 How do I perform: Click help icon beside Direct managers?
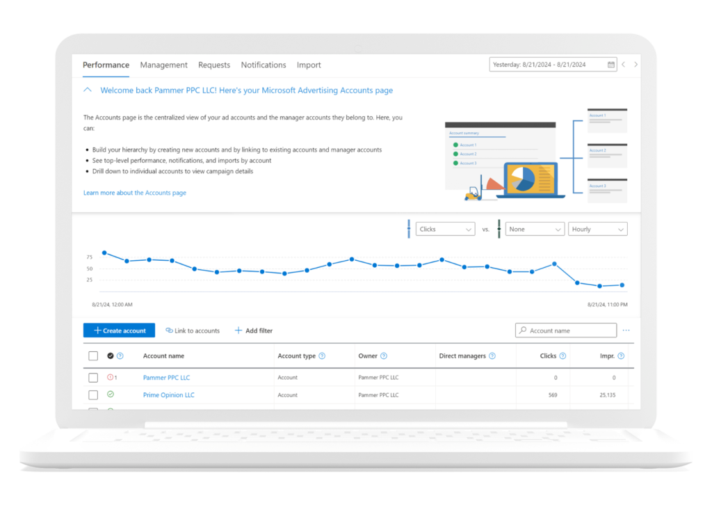(492, 356)
